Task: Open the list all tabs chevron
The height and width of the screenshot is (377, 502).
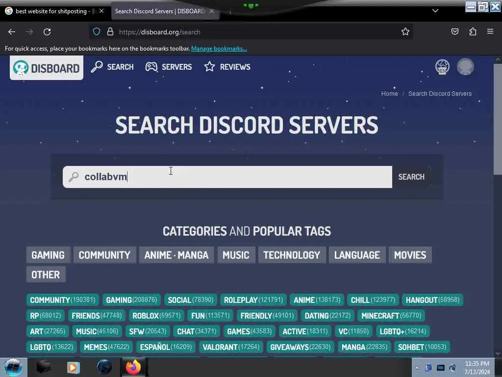Action: click(x=435, y=11)
